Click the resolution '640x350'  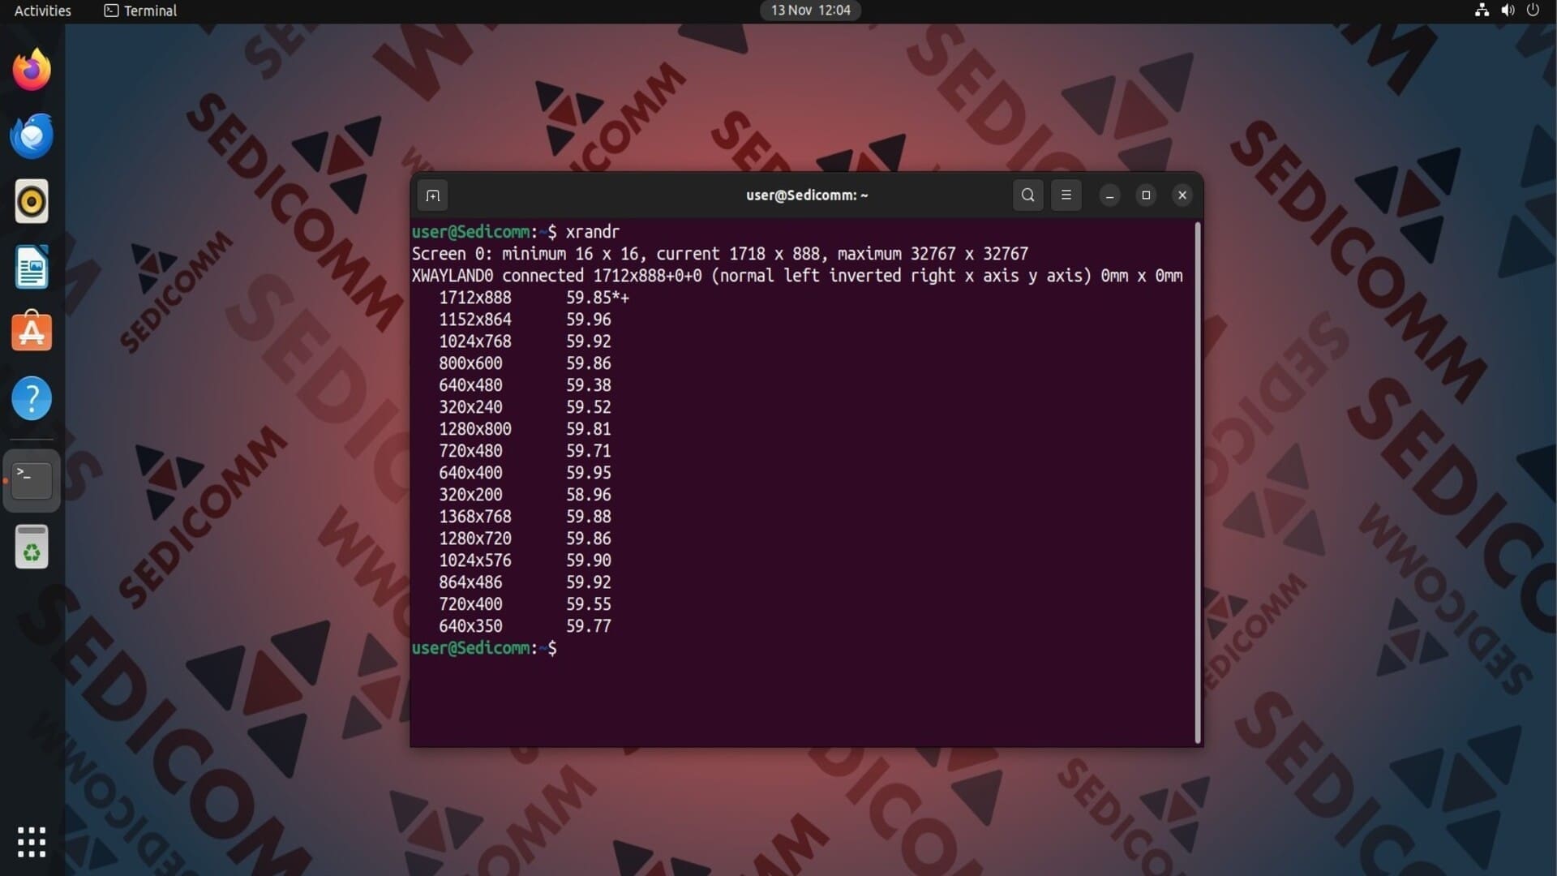(x=470, y=626)
